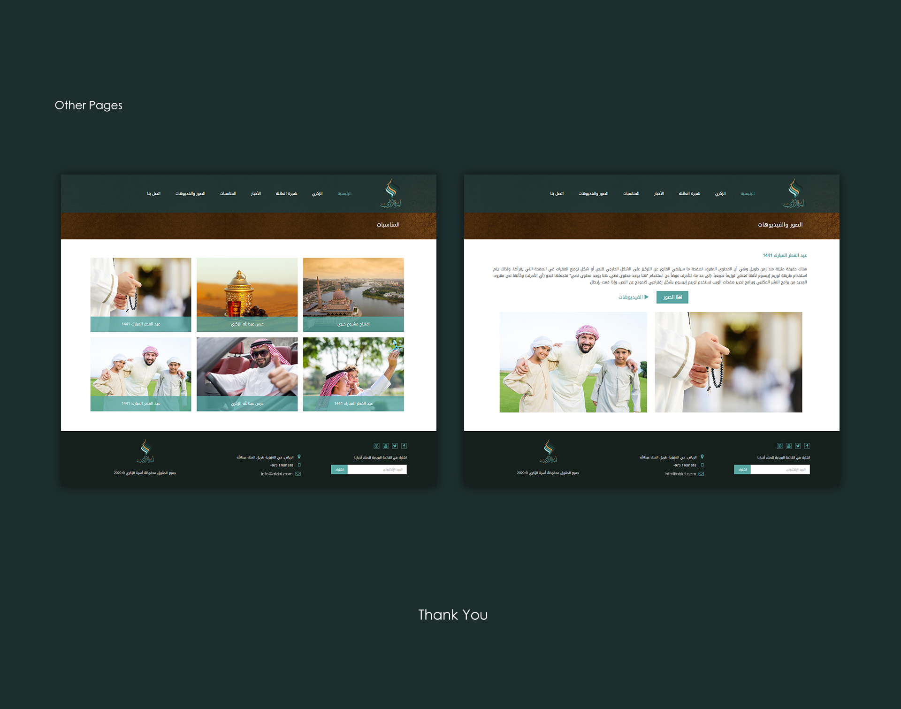Image resolution: width=901 pixels, height=709 pixels.
Task: Click Twitter icon in left mockup footer
Action: (x=395, y=446)
